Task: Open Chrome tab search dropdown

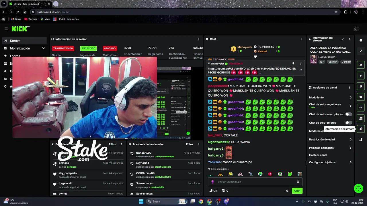Action: [4, 4]
